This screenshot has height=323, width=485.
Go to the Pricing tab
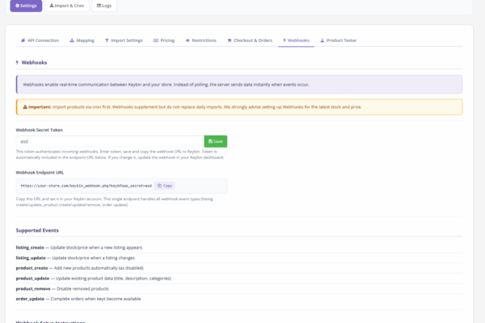pyautogui.click(x=164, y=40)
